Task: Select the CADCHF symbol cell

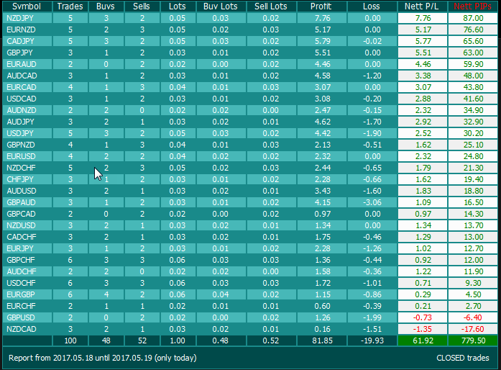Action: tap(27, 237)
